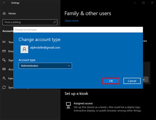Click the Email & accounts envelope icon
156x120 pixels.
pos(4,51)
